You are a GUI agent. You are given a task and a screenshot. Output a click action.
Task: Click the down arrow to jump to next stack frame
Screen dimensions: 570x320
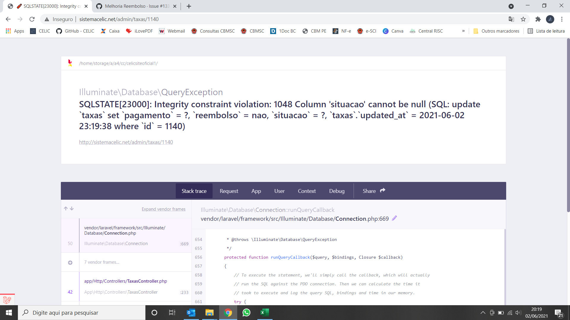72,209
